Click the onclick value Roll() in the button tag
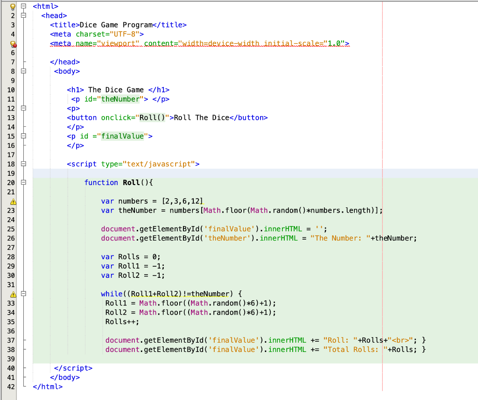Image resolution: width=478 pixels, height=400 pixels. [152, 118]
